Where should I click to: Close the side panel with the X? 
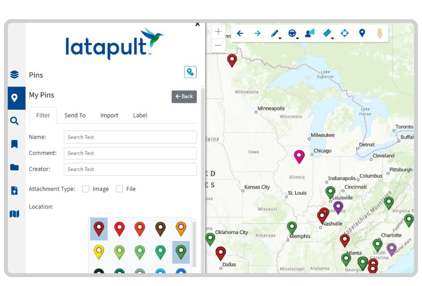pos(197,24)
